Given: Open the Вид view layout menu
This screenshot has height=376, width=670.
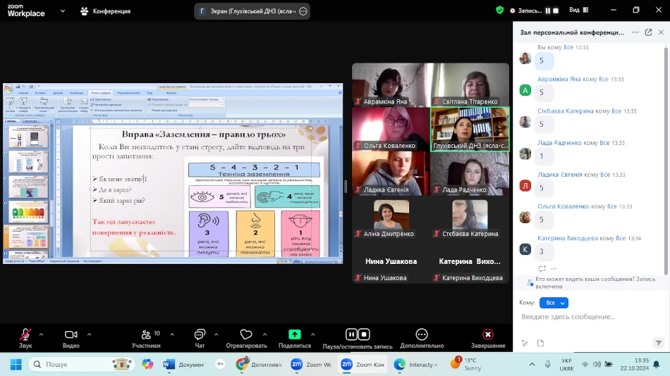Looking at the screenshot, I should point(578,10).
